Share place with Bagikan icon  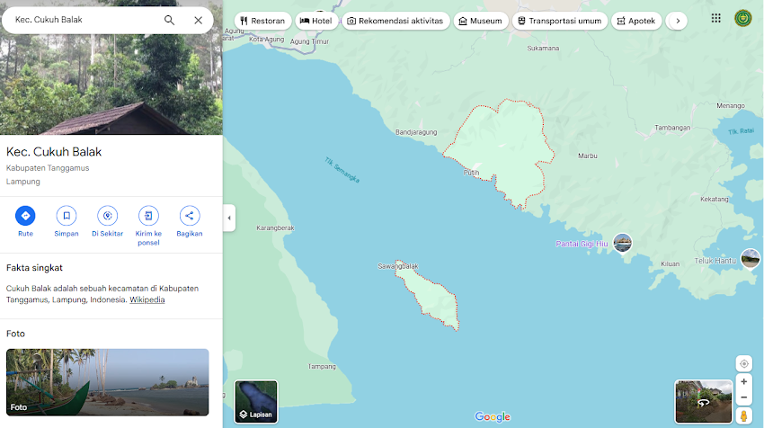click(x=190, y=216)
